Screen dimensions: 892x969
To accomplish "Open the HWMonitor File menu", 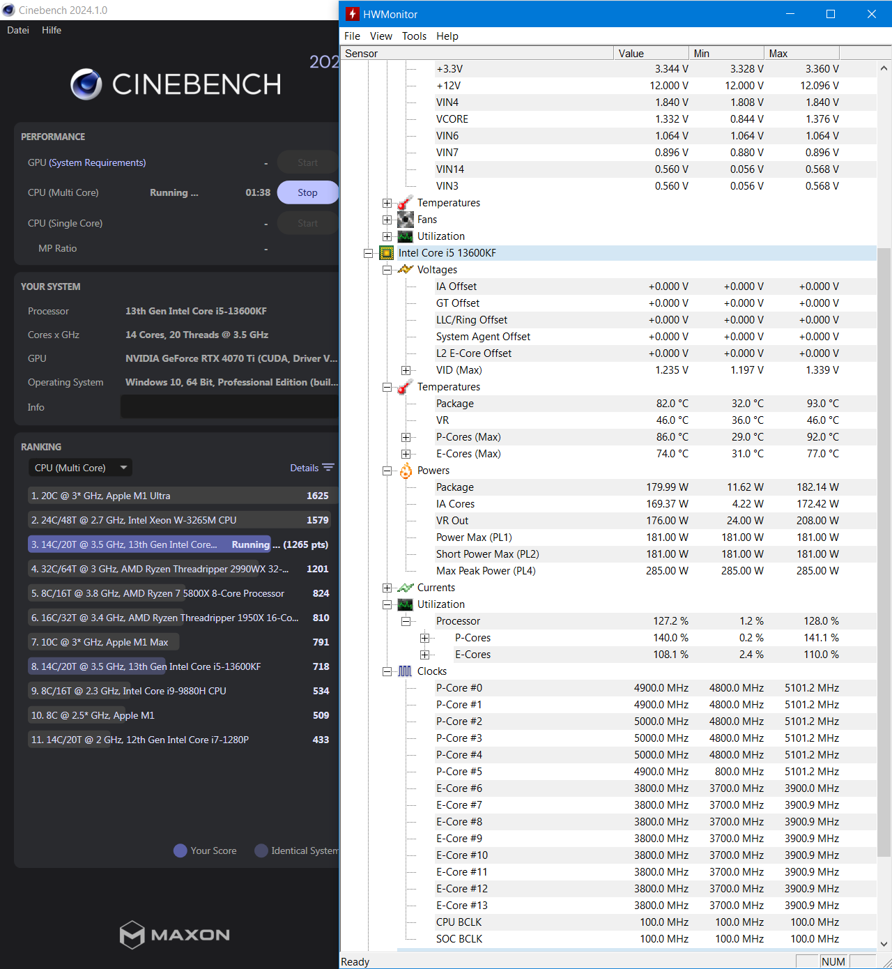I will 353,36.
